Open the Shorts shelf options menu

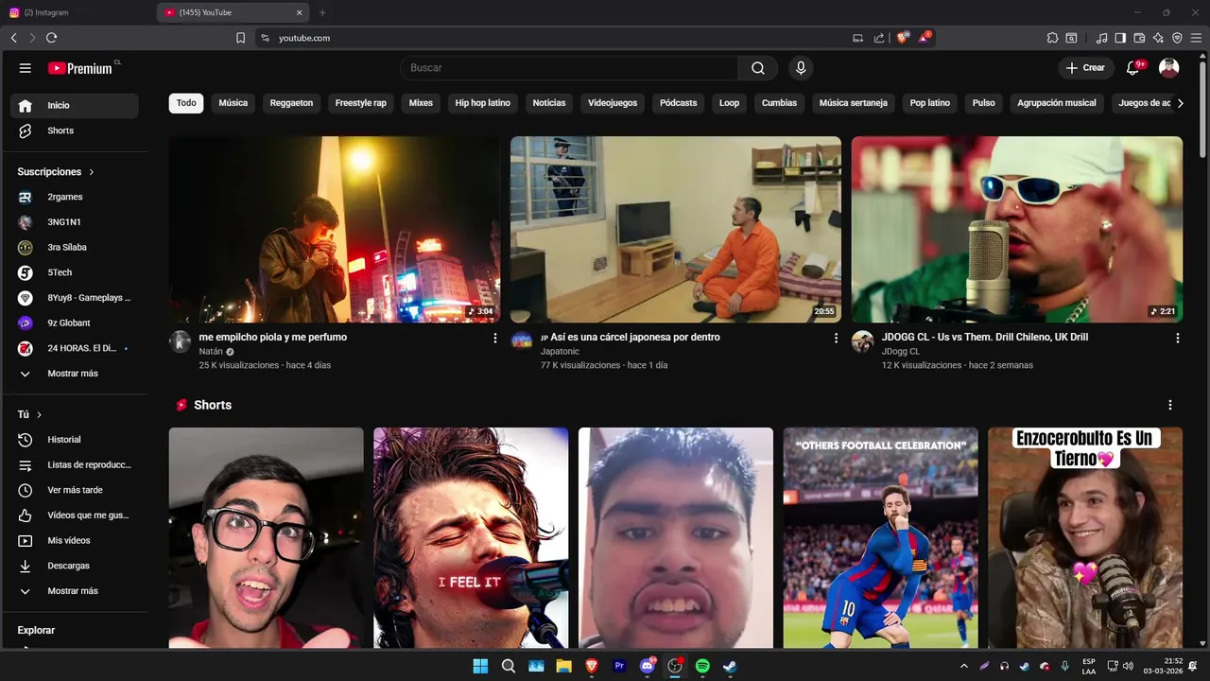coord(1170,405)
